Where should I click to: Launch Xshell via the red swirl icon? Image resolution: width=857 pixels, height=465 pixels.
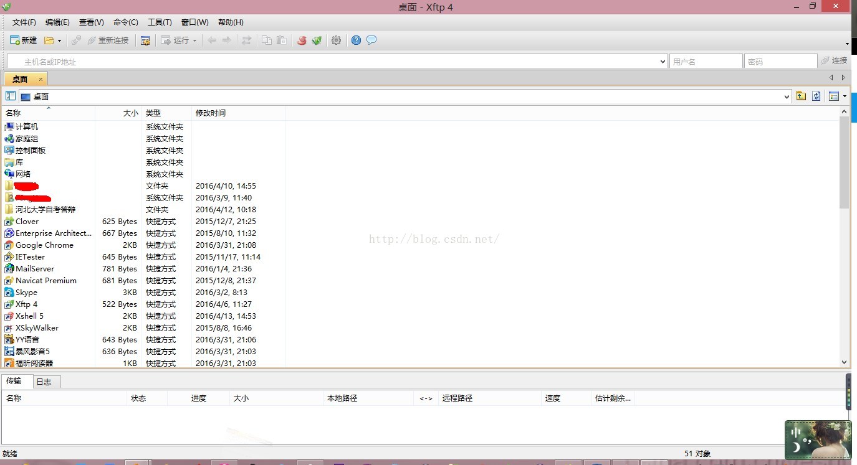pyautogui.click(x=302, y=40)
